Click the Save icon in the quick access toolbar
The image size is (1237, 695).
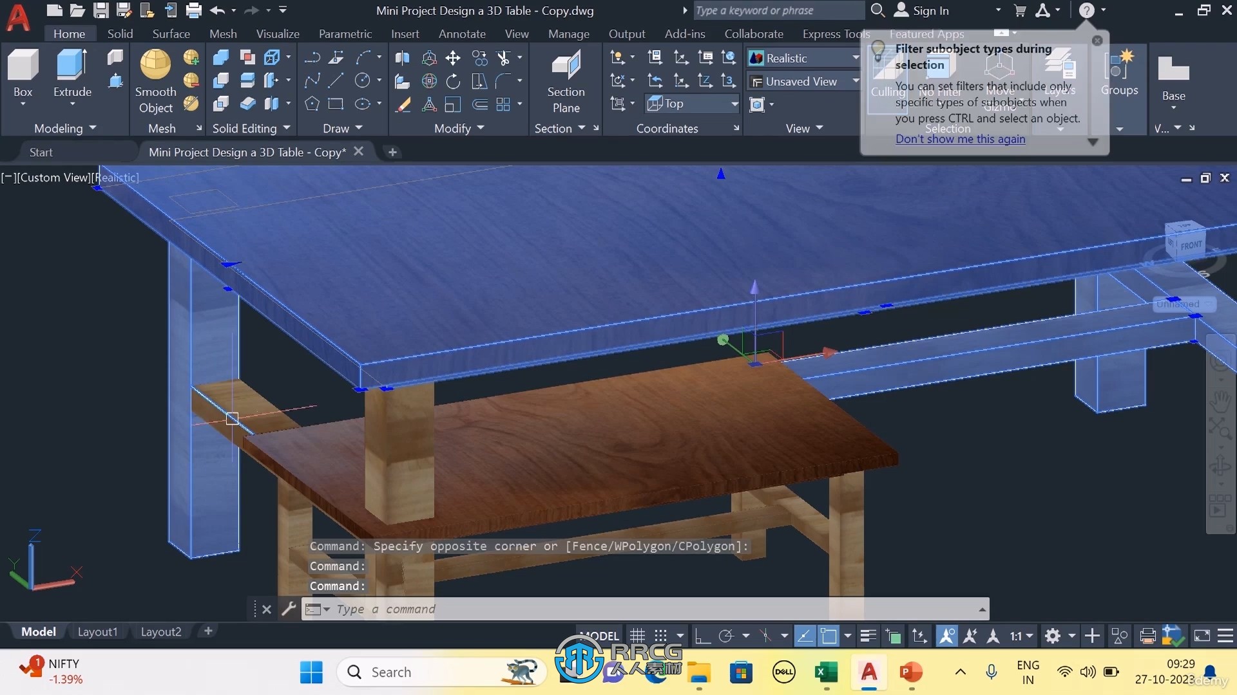click(101, 10)
